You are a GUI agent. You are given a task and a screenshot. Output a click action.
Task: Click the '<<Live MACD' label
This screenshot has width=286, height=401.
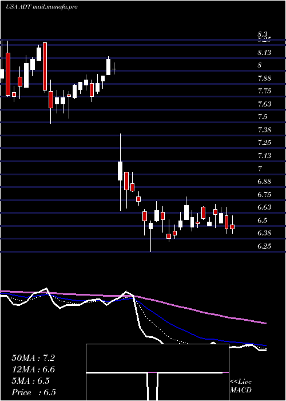click(x=241, y=386)
